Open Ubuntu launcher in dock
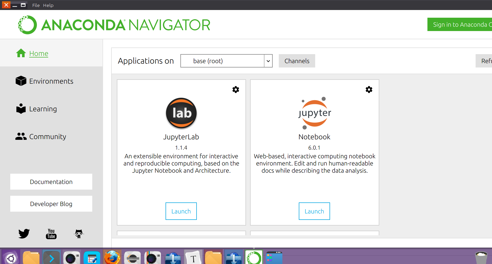 (11, 257)
